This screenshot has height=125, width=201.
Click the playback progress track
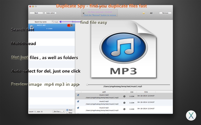coord(129,85)
